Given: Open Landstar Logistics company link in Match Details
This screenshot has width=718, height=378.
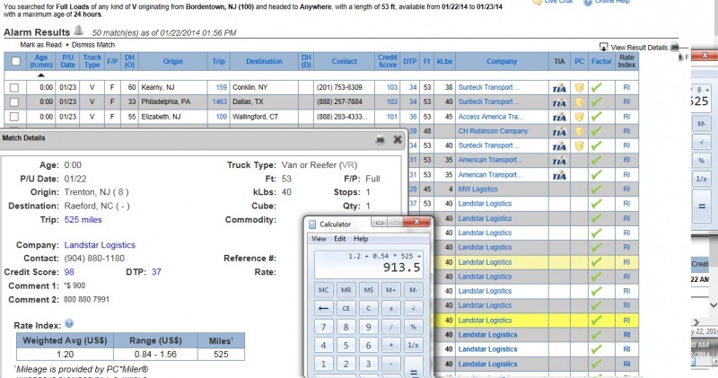Looking at the screenshot, I should tap(100, 245).
